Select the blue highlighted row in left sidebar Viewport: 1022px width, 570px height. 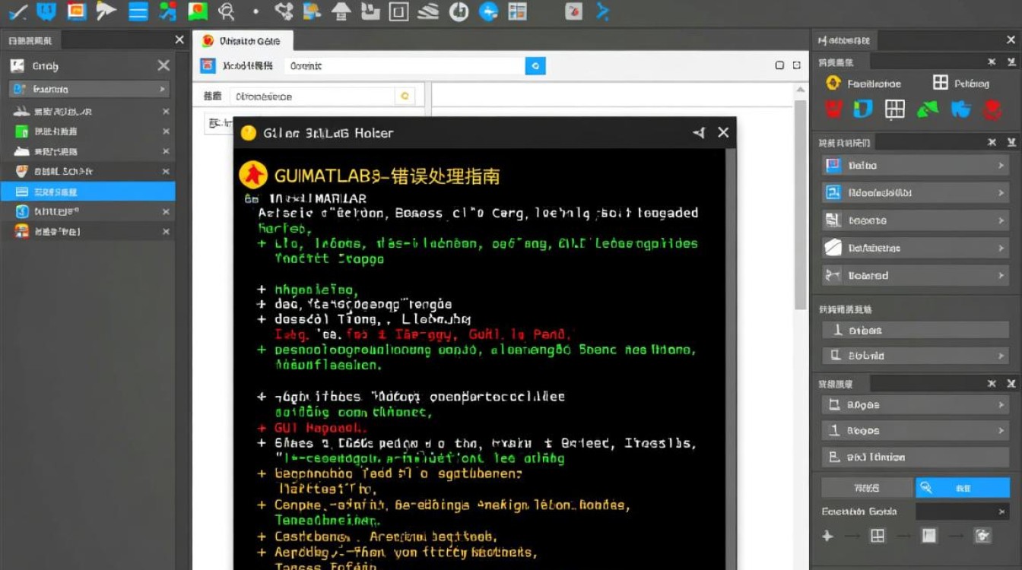click(87, 192)
